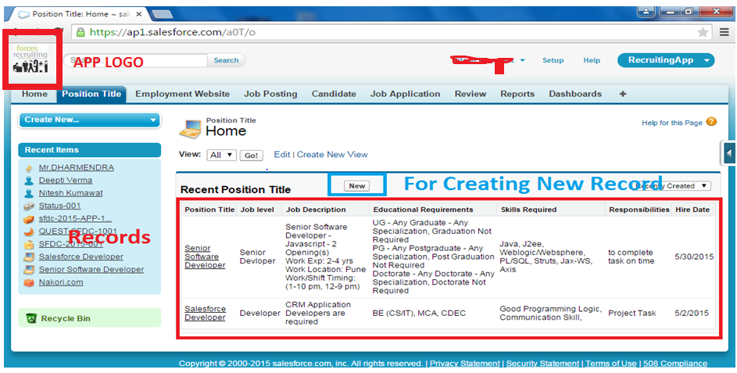
Task: Click the Hire Date column header
Action: (692, 210)
